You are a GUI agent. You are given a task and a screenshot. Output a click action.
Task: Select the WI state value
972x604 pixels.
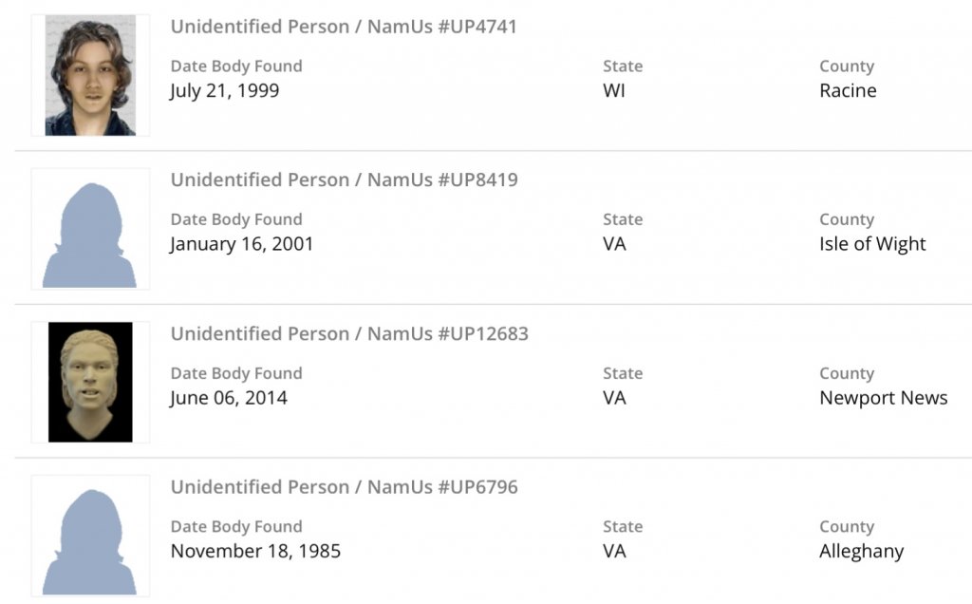[614, 91]
